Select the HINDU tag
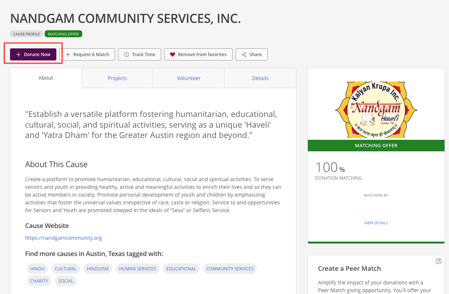 pyautogui.click(x=37, y=269)
